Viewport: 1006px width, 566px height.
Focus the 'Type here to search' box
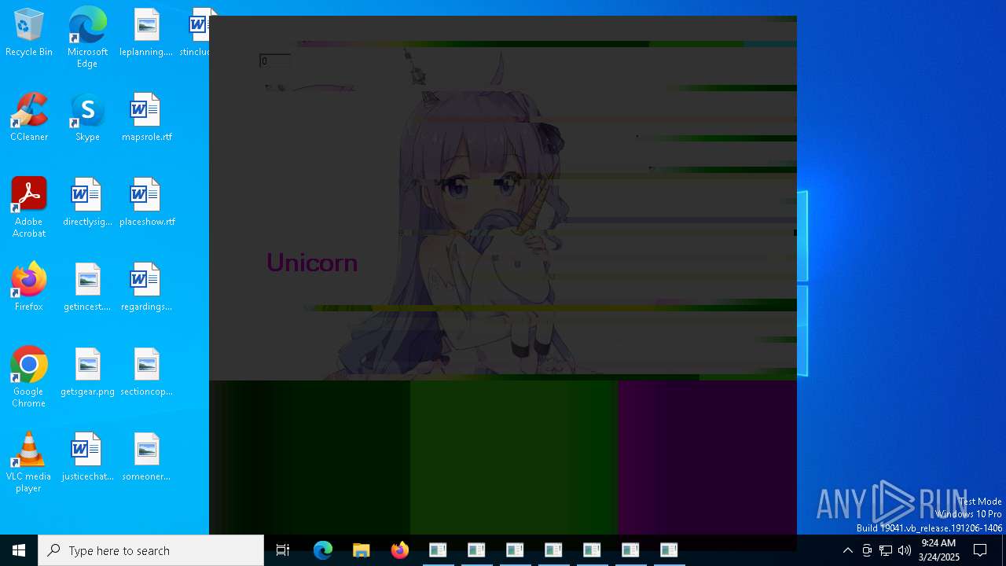[x=151, y=550]
